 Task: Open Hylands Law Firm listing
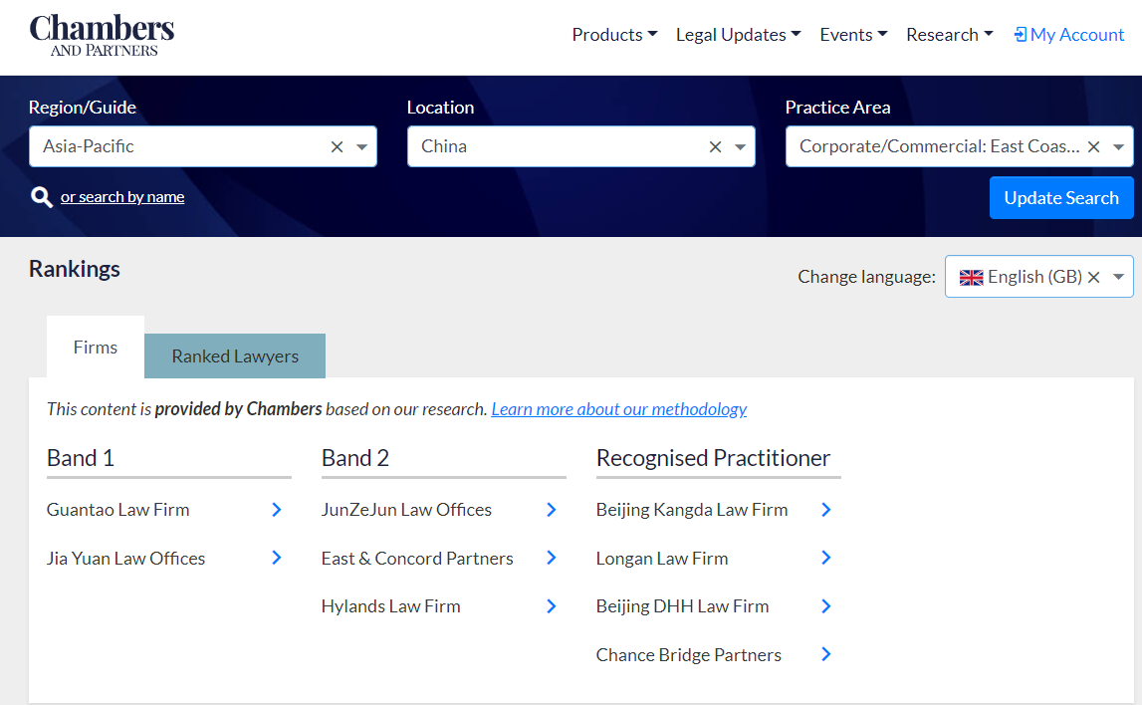point(391,606)
